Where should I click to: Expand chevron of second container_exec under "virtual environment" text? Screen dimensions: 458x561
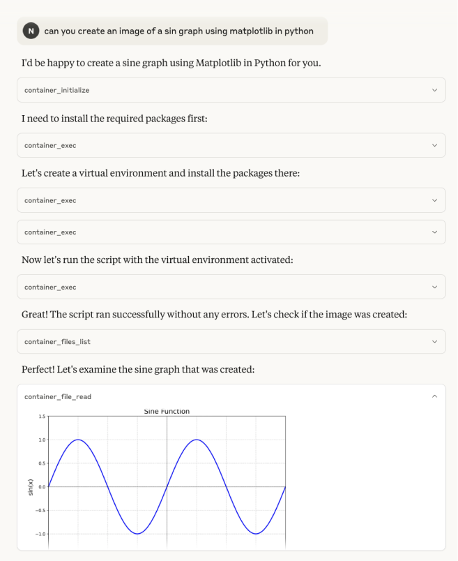(434, 232)
